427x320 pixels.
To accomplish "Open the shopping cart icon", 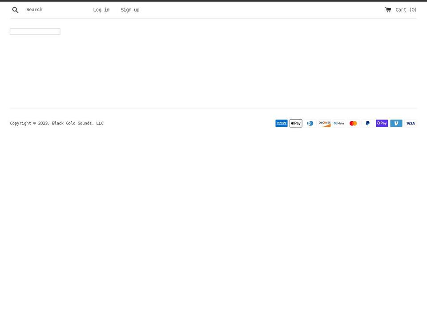I will click(387, 9).
